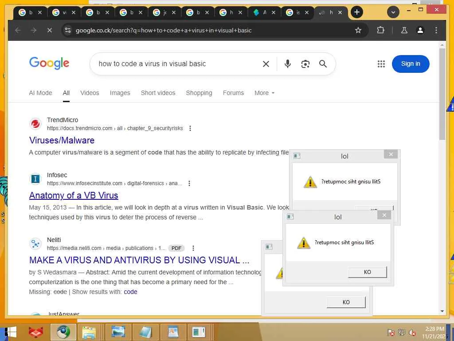This screenshot has width=454, height=341.
Task: Submit search with the magnifying glass
Action: pyautogui.click(x=323, y=64)
